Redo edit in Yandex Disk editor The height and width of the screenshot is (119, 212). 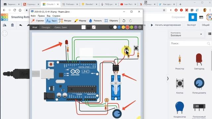131,20
